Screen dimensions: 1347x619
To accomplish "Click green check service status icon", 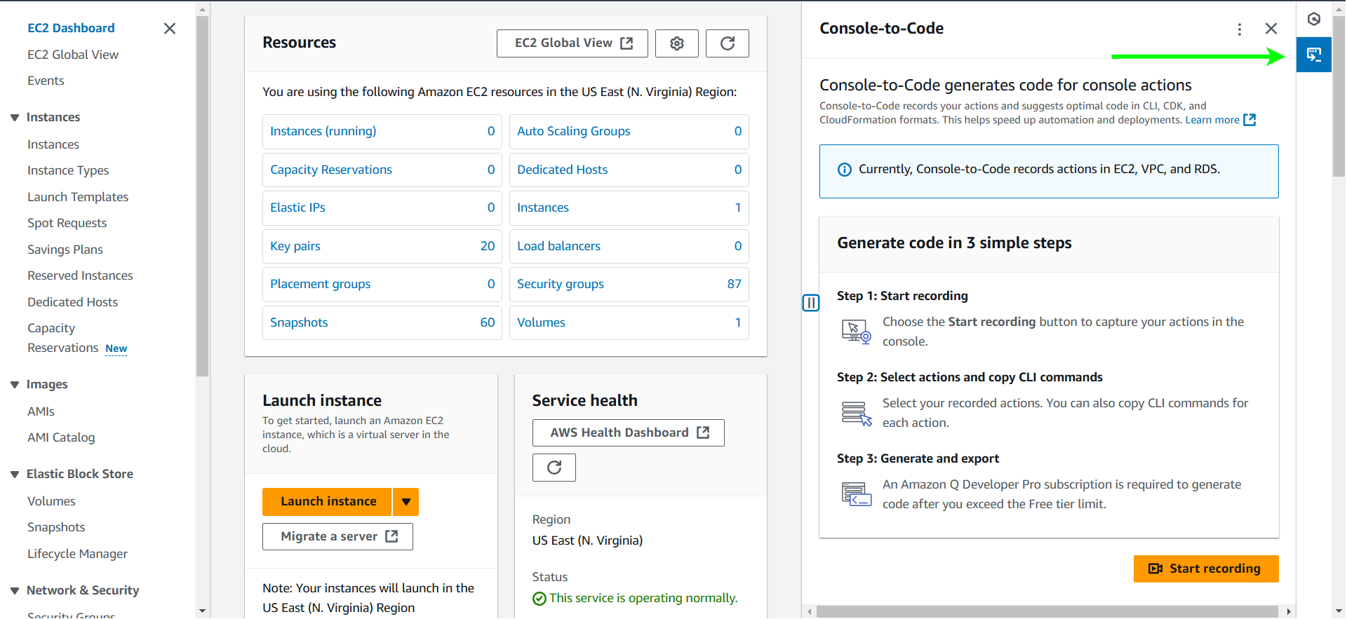I will (x=539, y=599).
